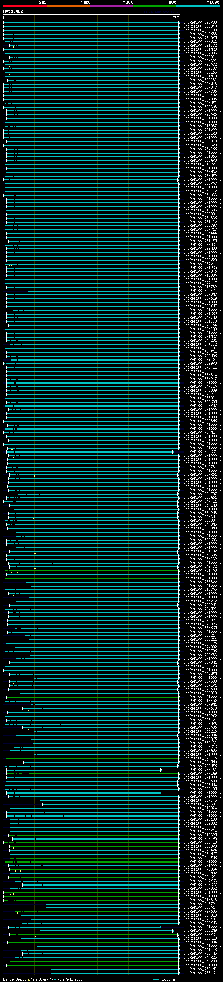Select hit label UniRef100_Q801H2
This screenshot has width=223, height=982.
(x=200, y=969)
